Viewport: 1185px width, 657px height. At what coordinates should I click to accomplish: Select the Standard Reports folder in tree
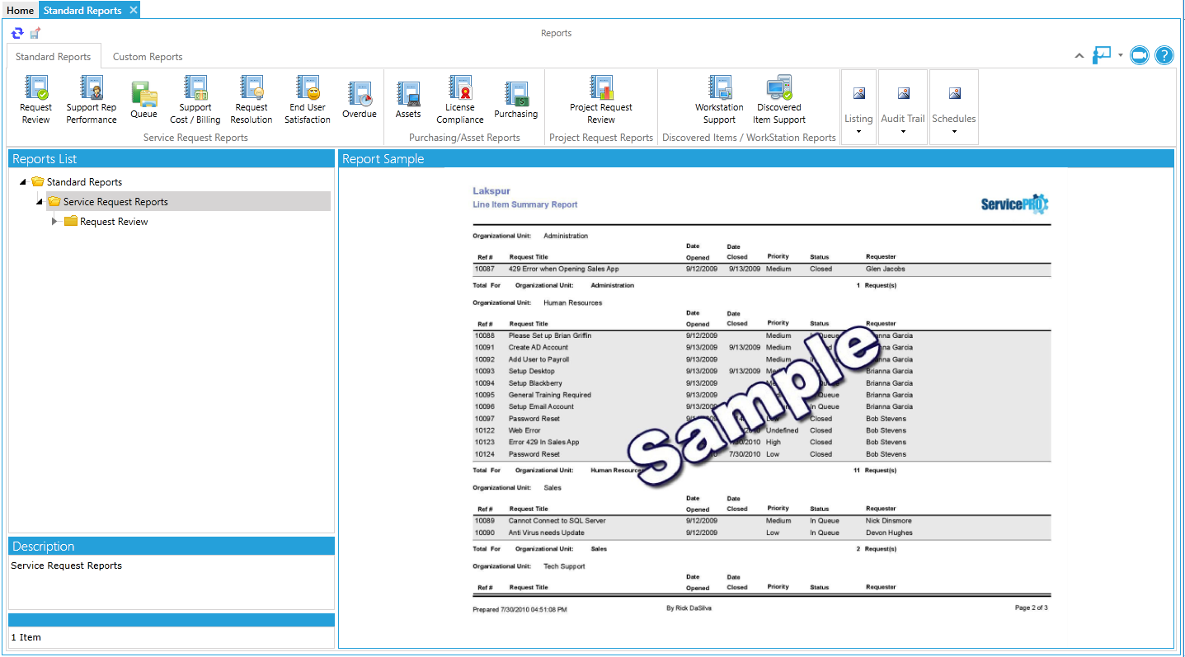point(77,182)
